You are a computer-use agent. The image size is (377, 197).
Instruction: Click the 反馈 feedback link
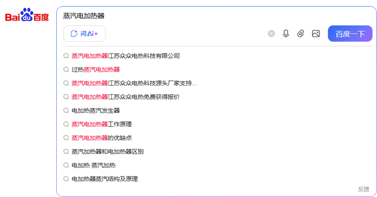pyautogui.click(x=363, y=189)
